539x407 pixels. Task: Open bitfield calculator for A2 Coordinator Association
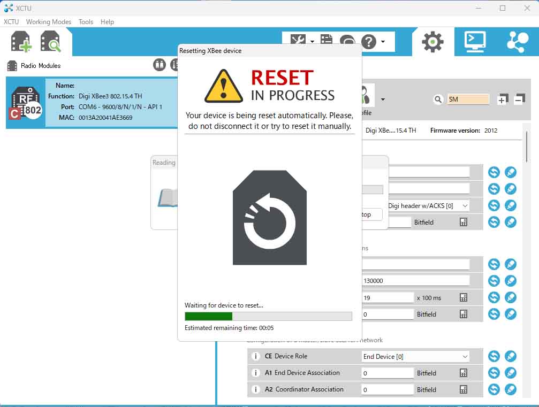point(464,389)
